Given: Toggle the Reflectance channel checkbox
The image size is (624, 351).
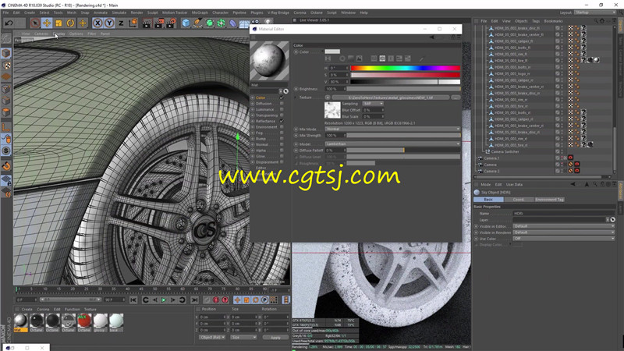Looking at the screenshot, I should tap(282, 121).
